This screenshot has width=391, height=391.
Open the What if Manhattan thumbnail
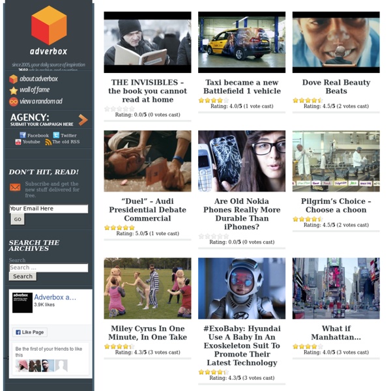pyautogui.click(x=336, y=288)
